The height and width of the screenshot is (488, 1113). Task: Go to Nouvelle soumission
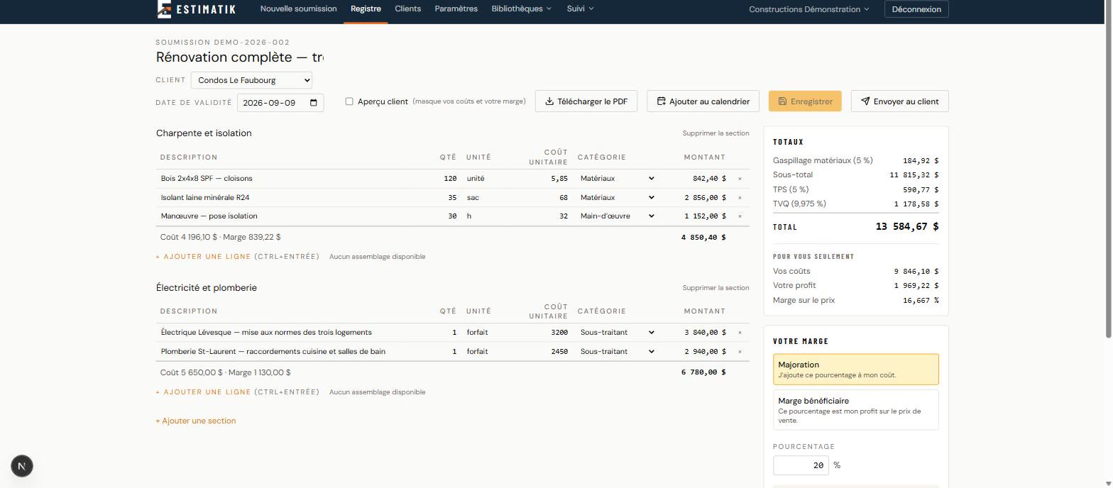point(298,9)
